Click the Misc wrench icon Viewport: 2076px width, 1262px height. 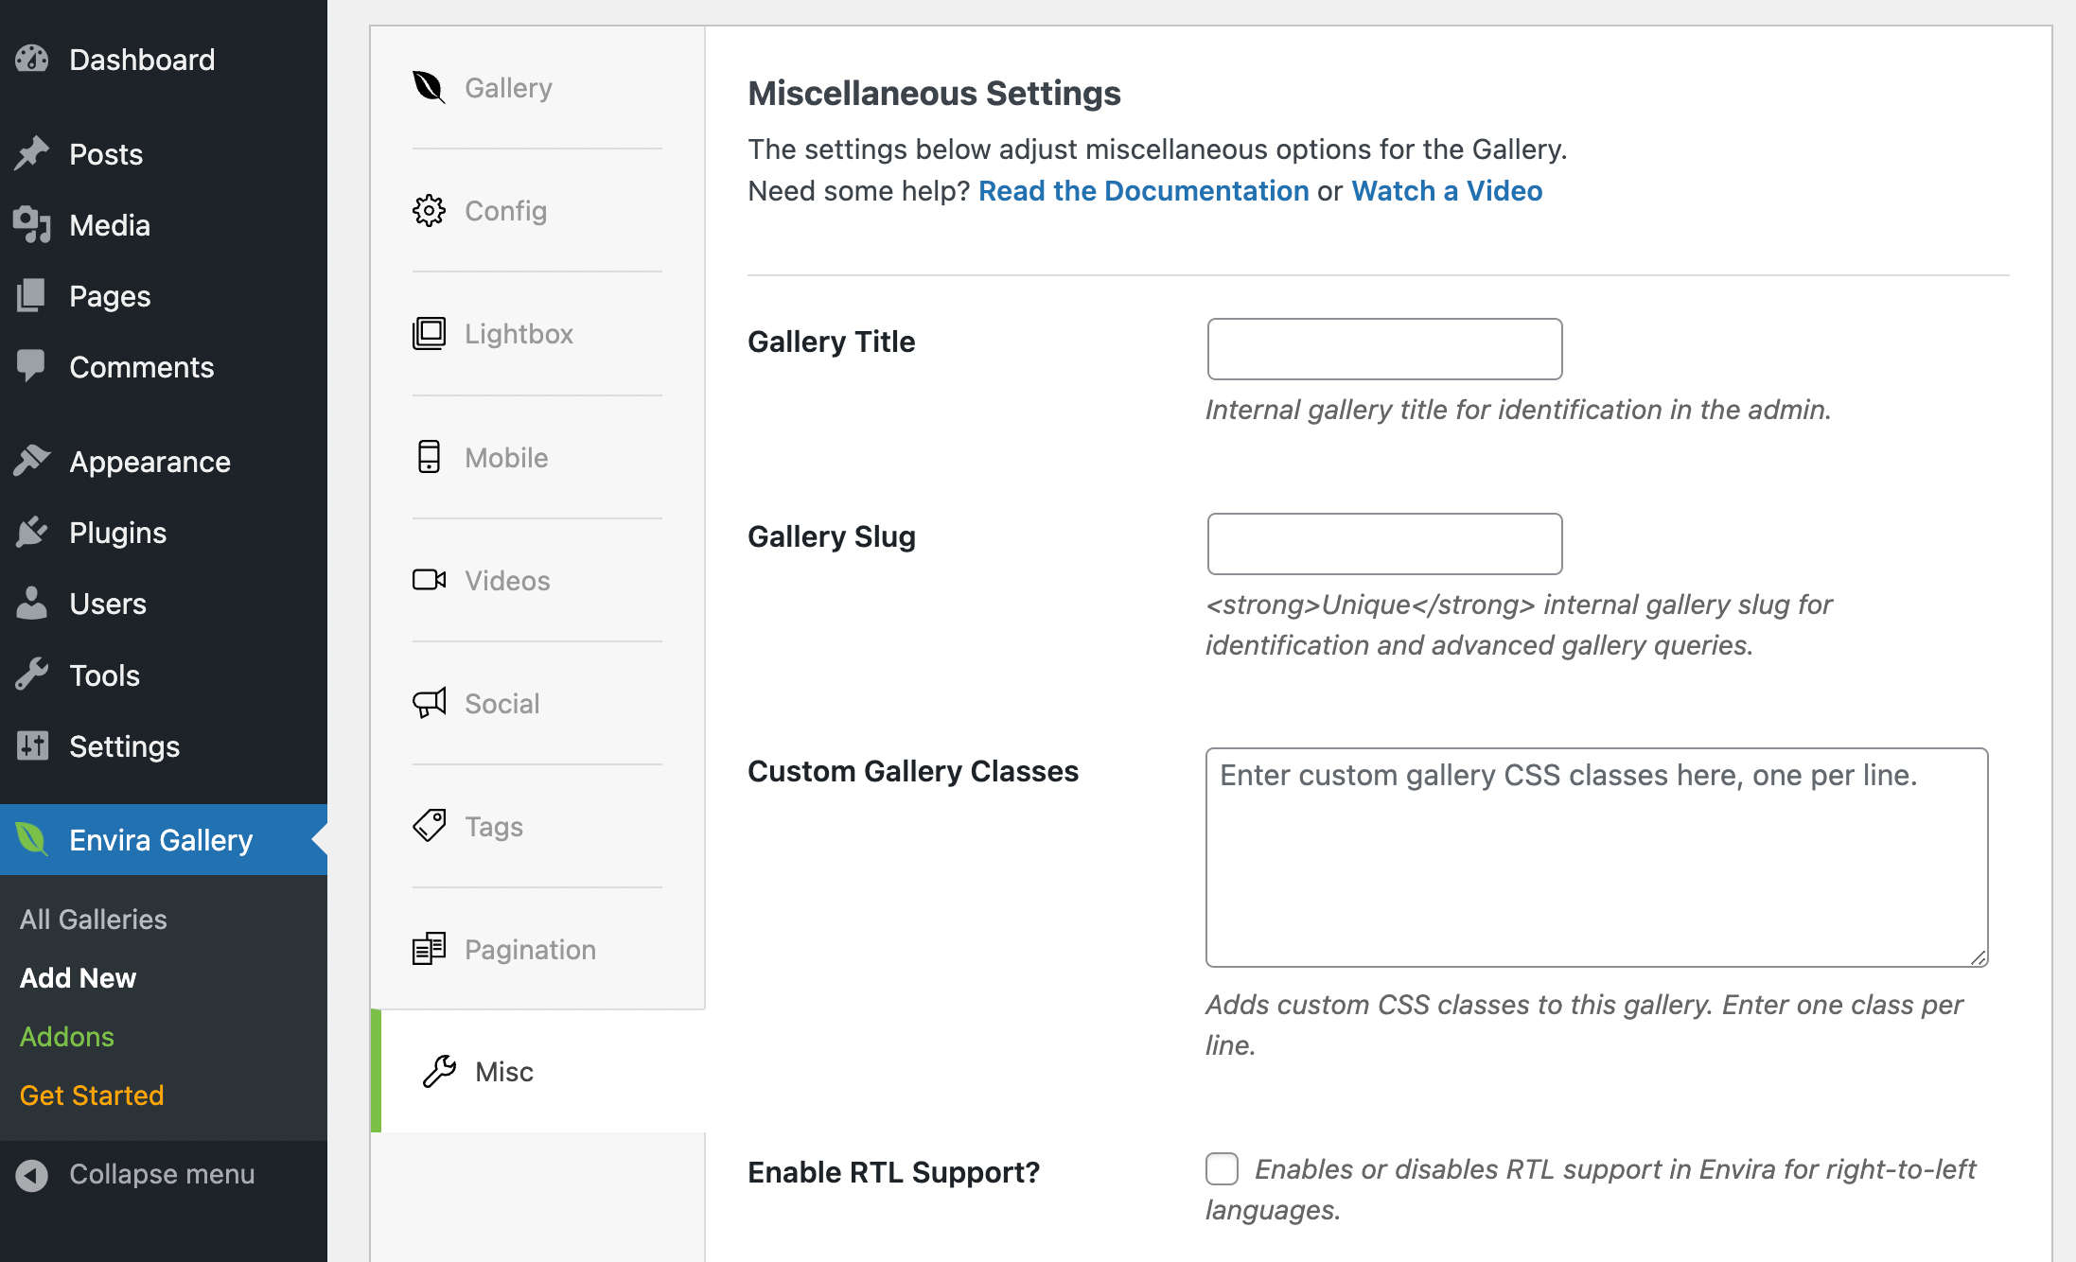click(439, 1072)
